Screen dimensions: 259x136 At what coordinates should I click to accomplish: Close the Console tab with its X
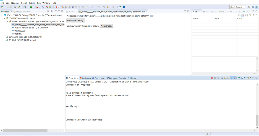tap(77, 78)
